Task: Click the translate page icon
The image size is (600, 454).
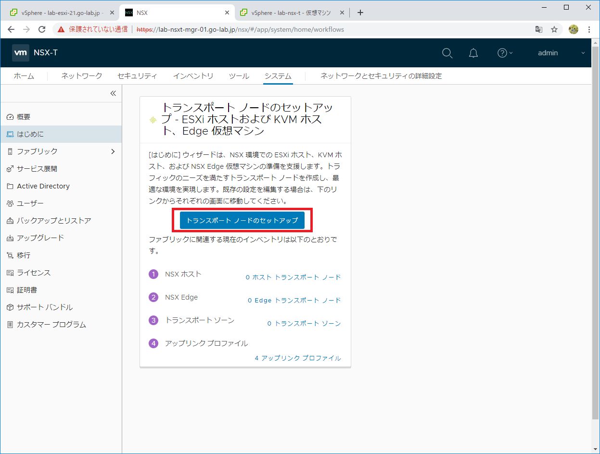Action: 539,29
